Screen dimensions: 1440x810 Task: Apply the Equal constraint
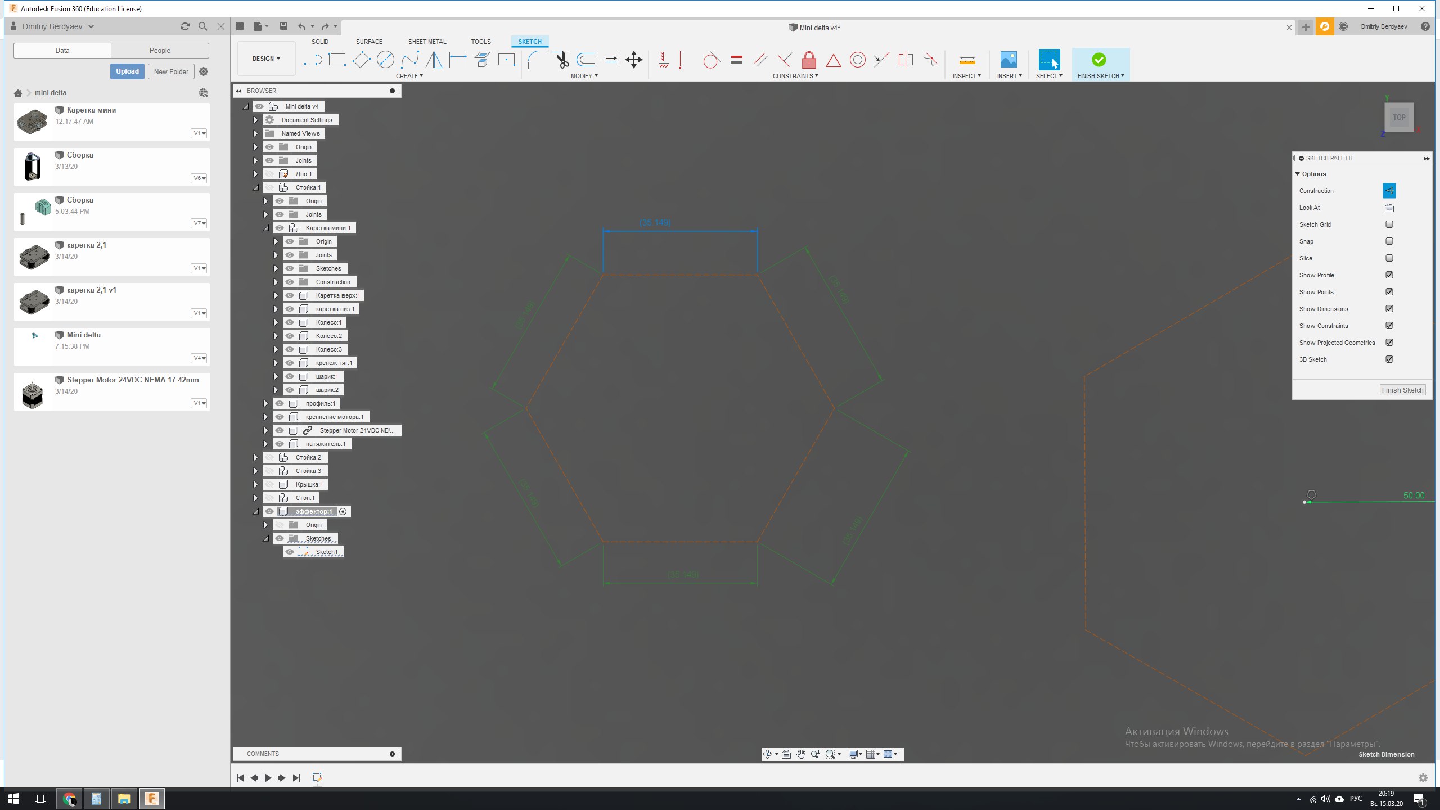[737, 60]
